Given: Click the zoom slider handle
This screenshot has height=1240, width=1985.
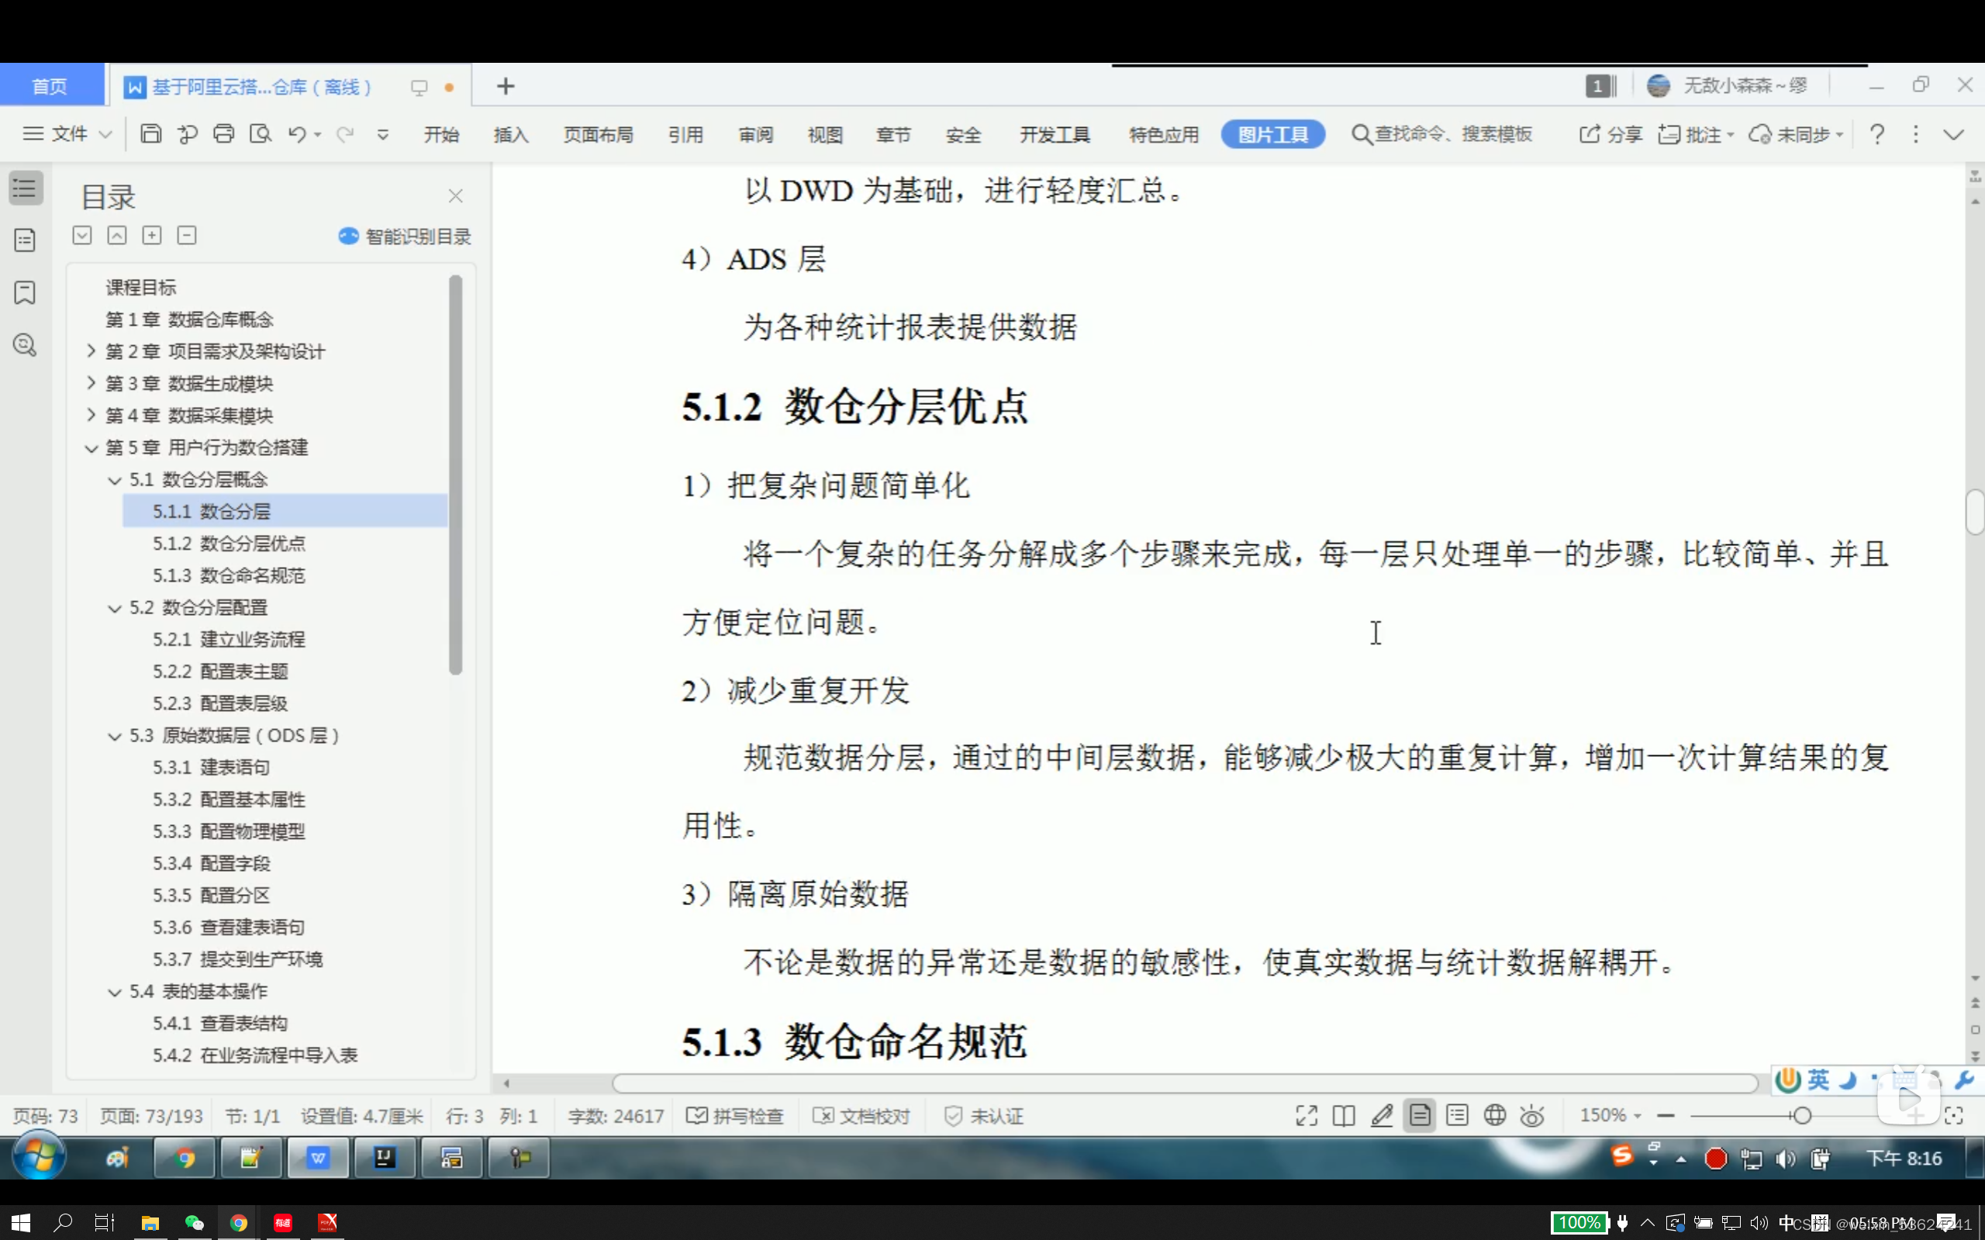Looking at the screenshot, I should (1802, 1115).
